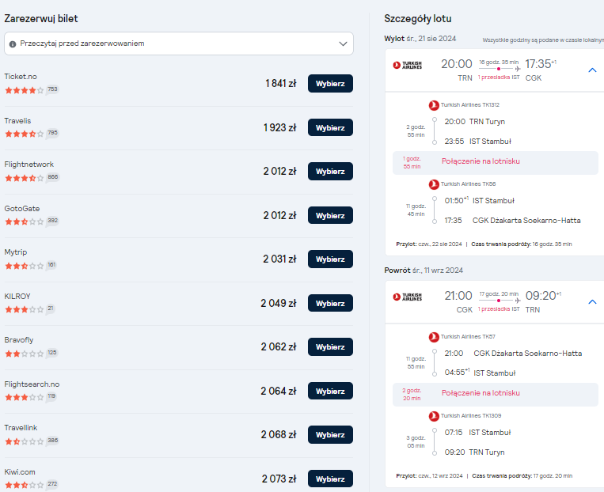The height and width of the screenshot is (492, 604).
Task: Select Ticket.no offer for 1 841 zł
Action: 330,84
